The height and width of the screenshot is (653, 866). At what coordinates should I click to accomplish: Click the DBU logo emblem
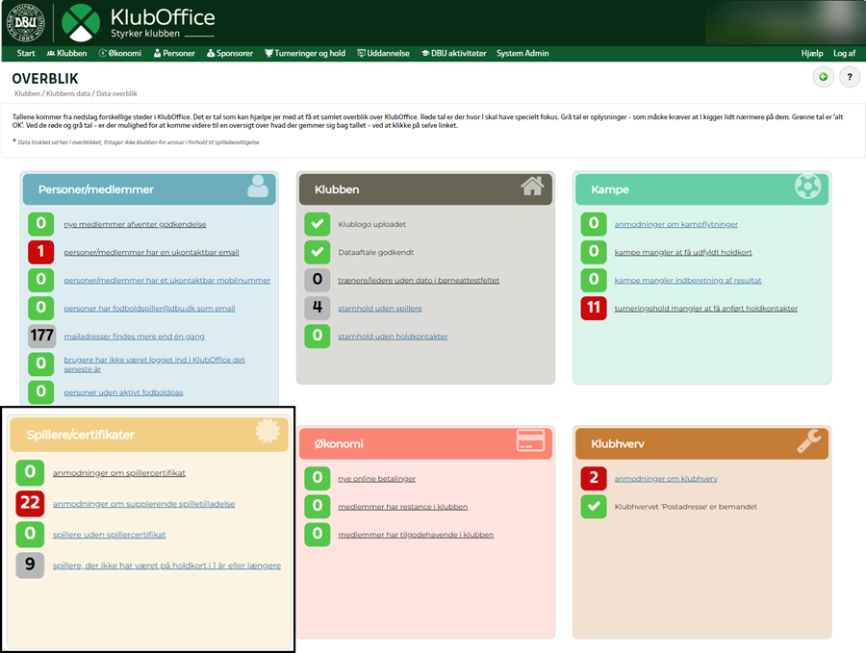(25, 23)
